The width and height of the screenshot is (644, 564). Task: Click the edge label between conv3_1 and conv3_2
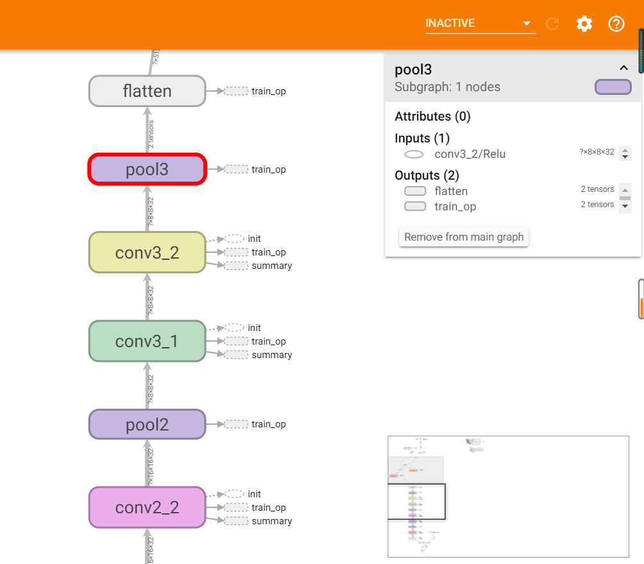(x=151, y=300)
